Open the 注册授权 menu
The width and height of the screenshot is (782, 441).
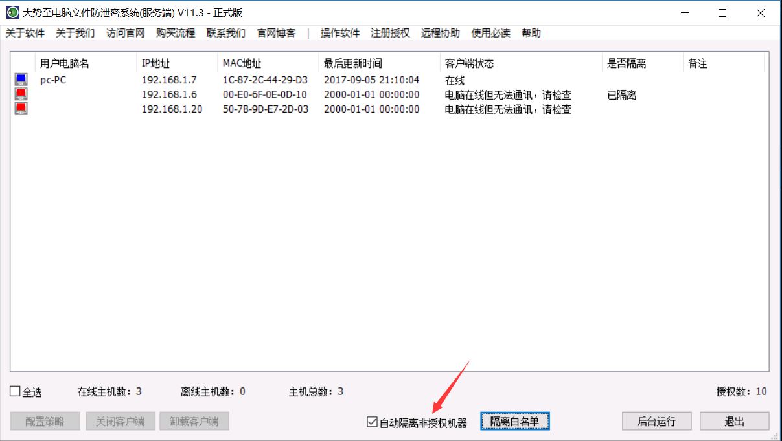[391, 33]
